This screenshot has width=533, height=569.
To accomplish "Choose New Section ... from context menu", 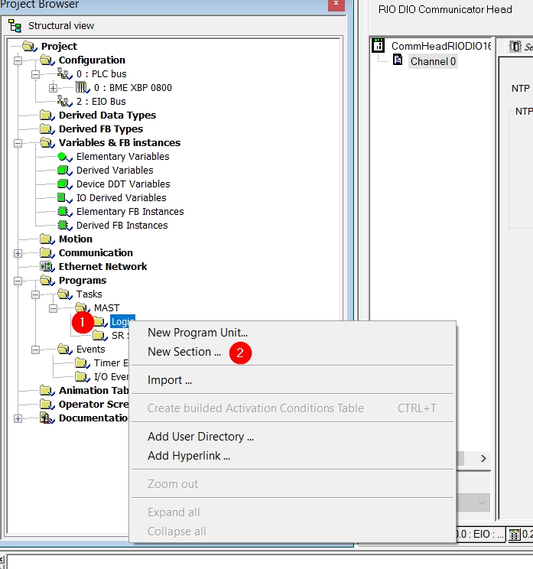I will (292, 352).
